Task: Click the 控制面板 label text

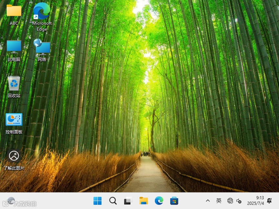Action: pyautogui.click(x=14, y=132)
